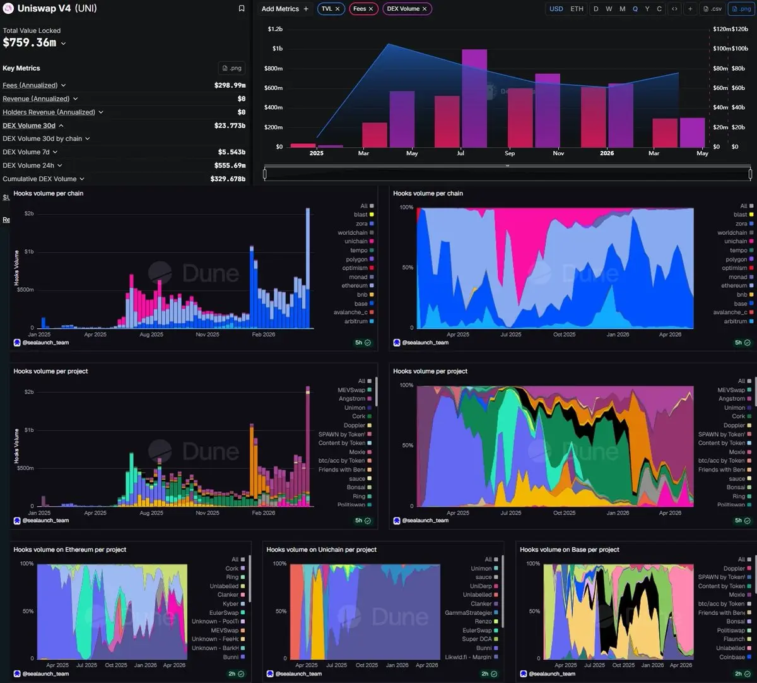Viewport: 757px width, 683px height.
Task: Open @sealaunch_team link under Ethereum hooks chart
Action: [45, 674]
